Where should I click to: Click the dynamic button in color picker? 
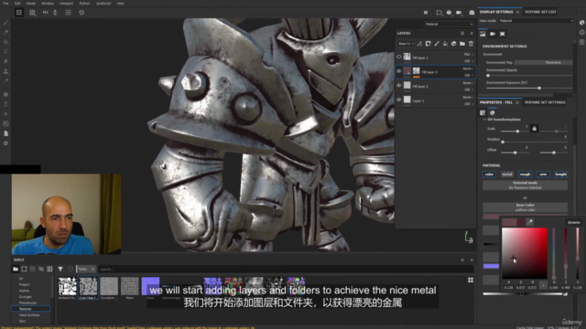click(574, 222)
